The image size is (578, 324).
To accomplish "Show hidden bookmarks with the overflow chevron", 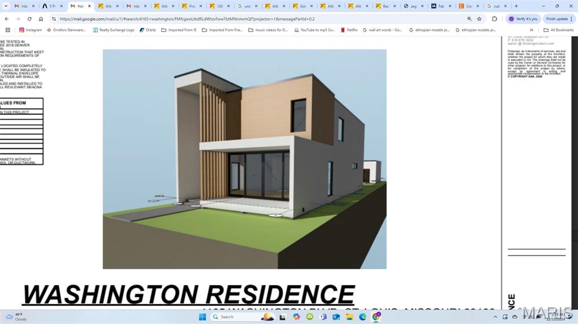I will [531, 30].
